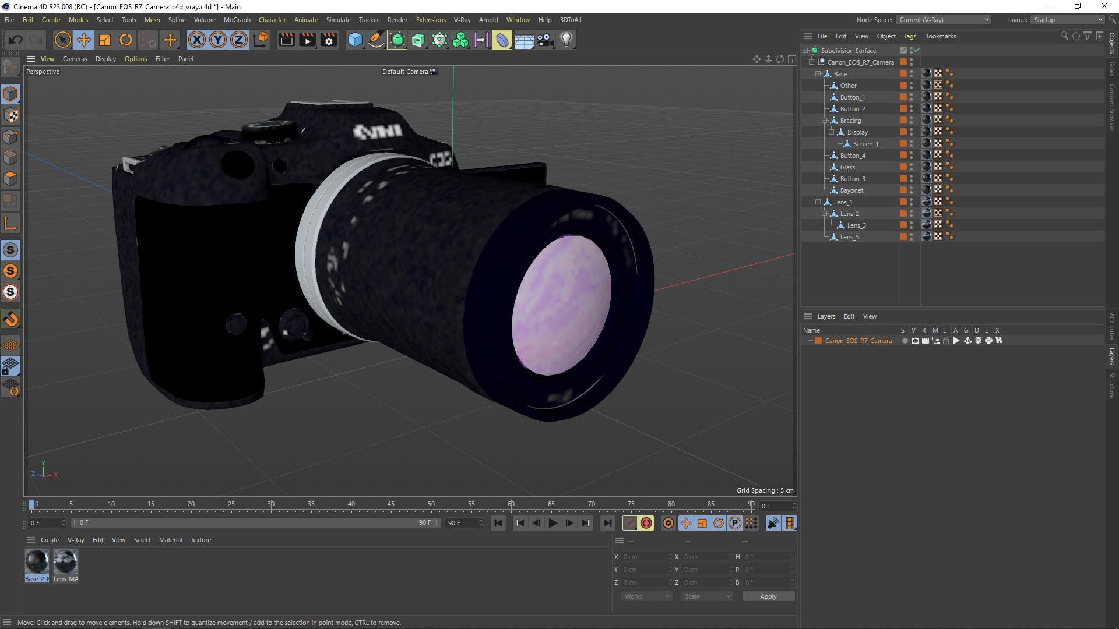Go to end of animation

tap(607, 523)
